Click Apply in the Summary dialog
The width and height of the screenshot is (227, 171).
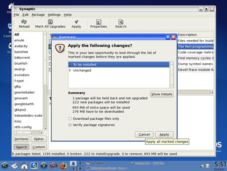(x=164, y=135)
